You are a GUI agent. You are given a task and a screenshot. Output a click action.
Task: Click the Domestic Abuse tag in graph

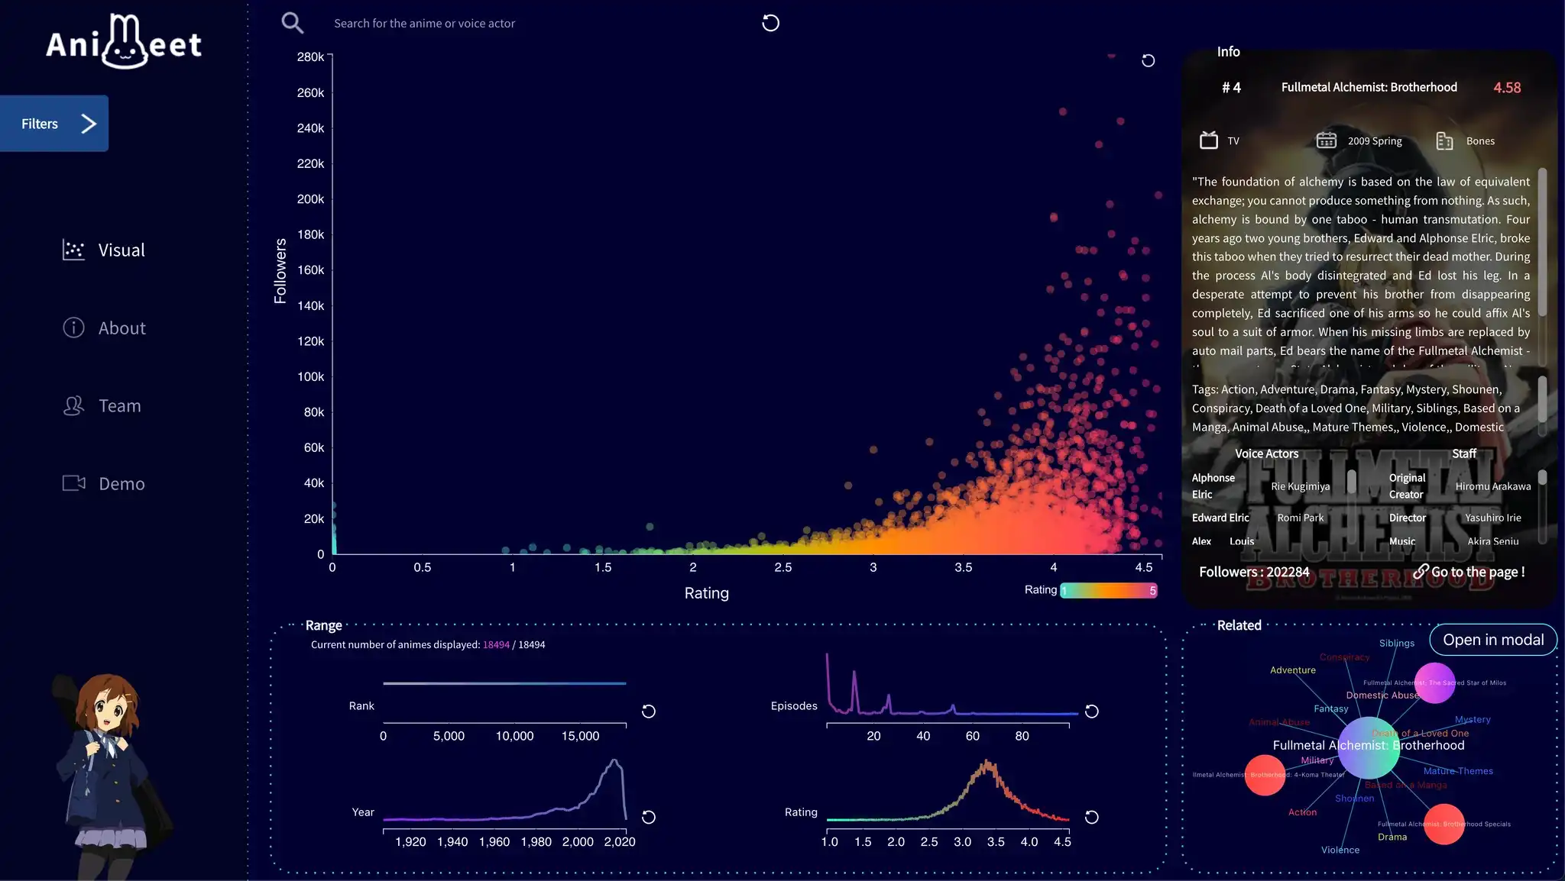point(1382,695)
